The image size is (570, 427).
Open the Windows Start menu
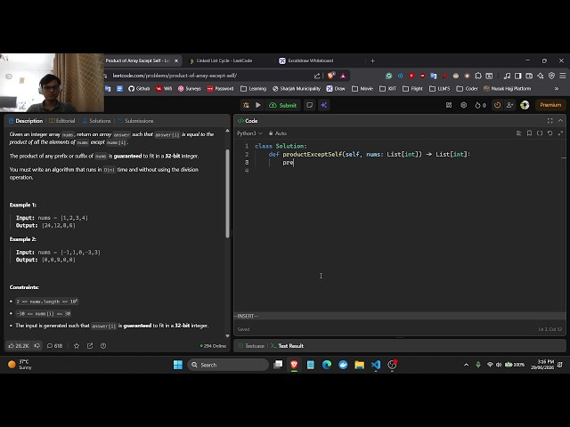point(178,365)
